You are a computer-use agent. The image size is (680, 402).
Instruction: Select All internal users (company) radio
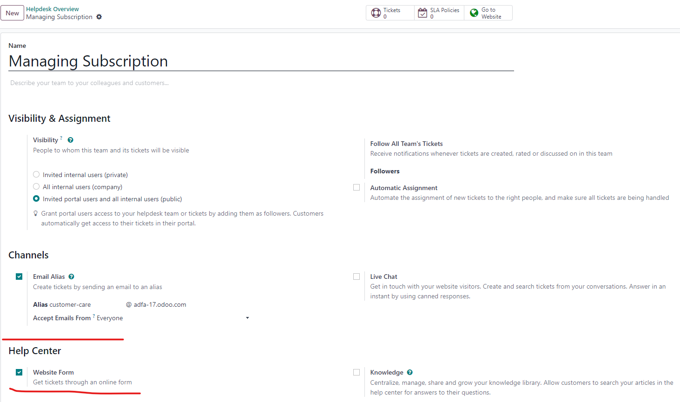(36, 186)
